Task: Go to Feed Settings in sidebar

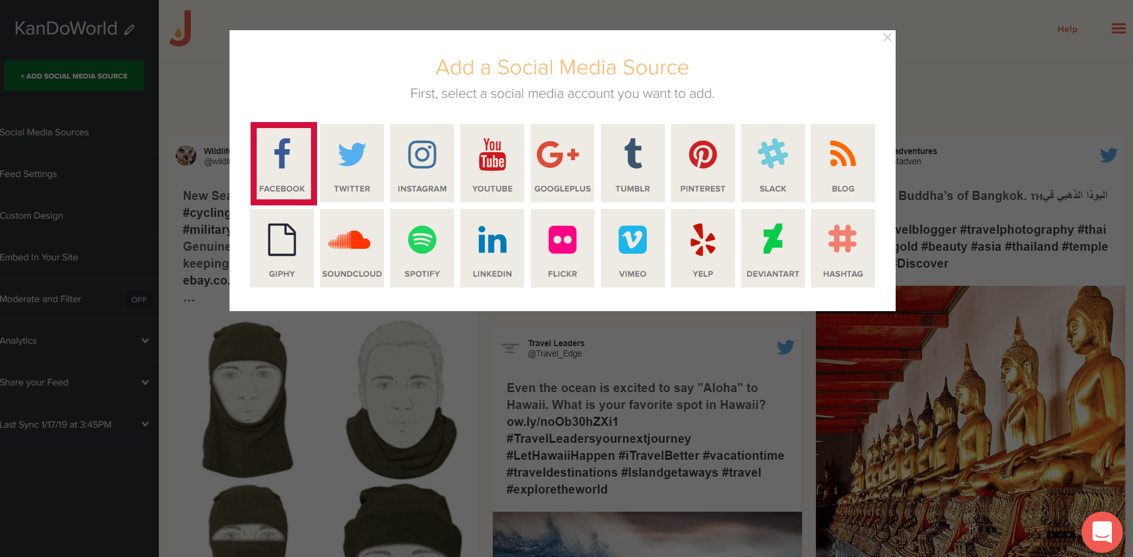Action: tap(28, 174)
